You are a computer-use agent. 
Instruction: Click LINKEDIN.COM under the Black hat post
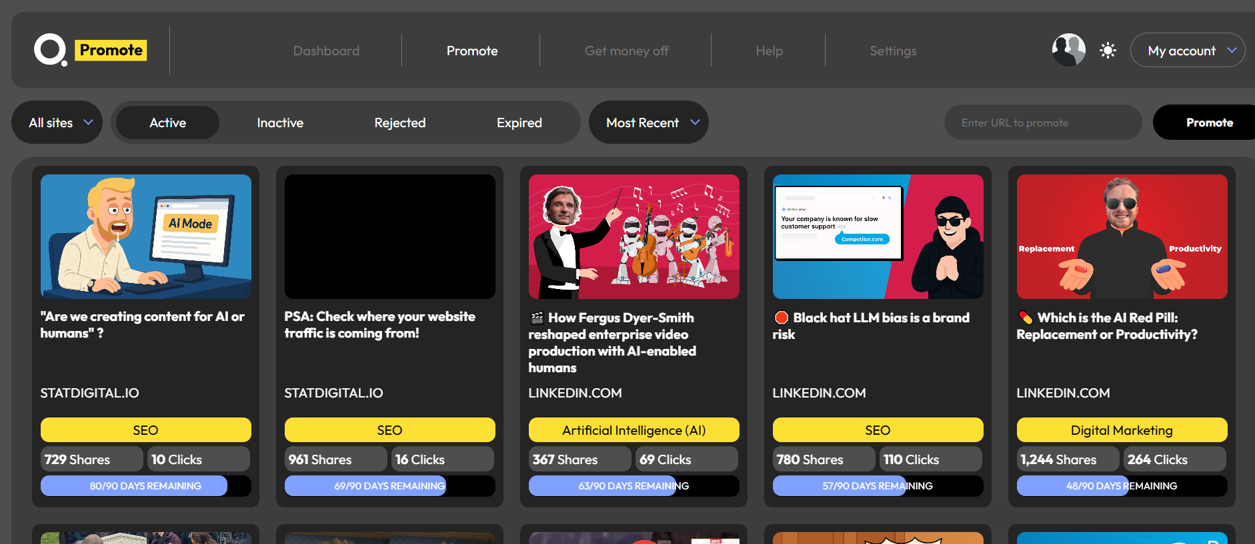820,393
